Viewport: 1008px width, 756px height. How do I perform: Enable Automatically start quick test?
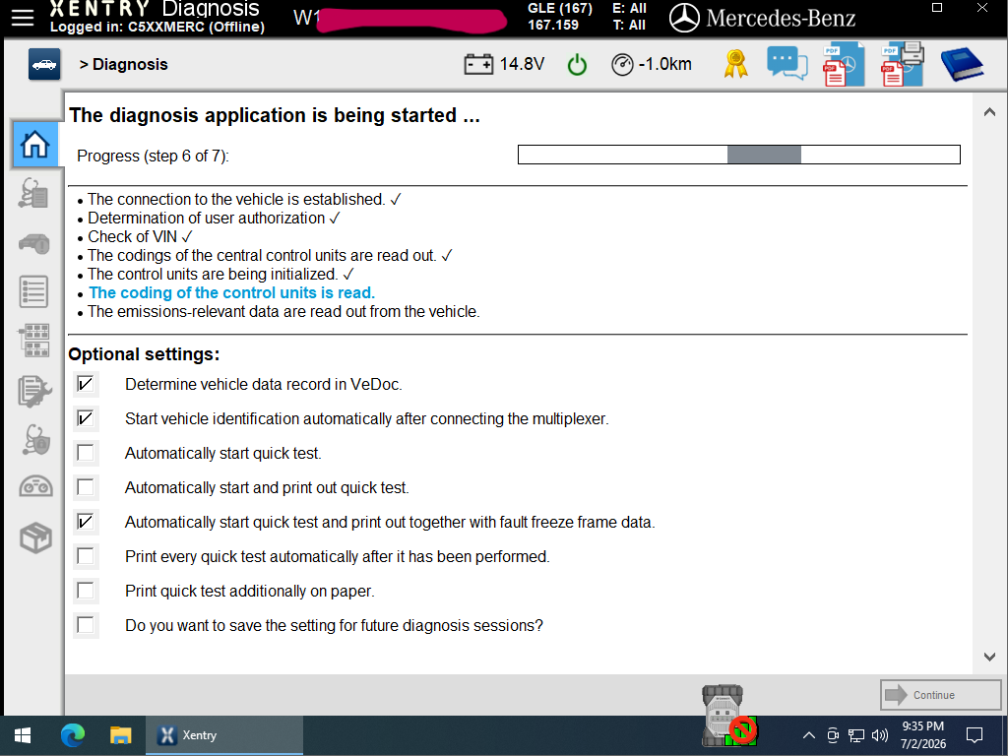[86, 453]
